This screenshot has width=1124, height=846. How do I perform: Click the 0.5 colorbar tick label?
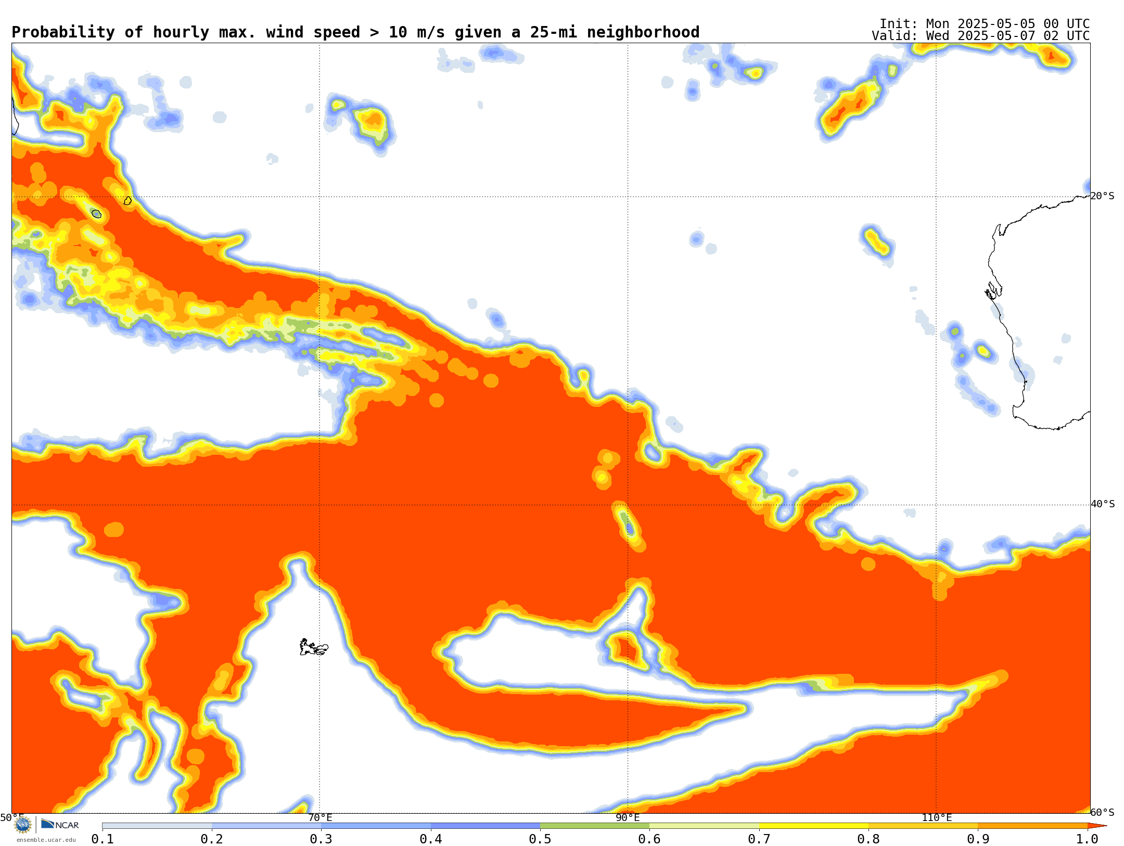[x=540, y=839]
